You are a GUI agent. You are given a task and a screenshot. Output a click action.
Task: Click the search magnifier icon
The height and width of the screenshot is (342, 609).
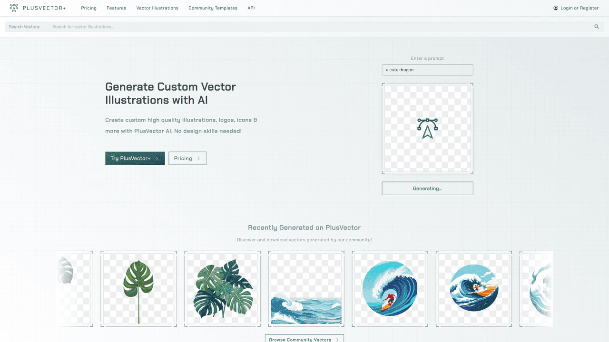tap(597, 27)
